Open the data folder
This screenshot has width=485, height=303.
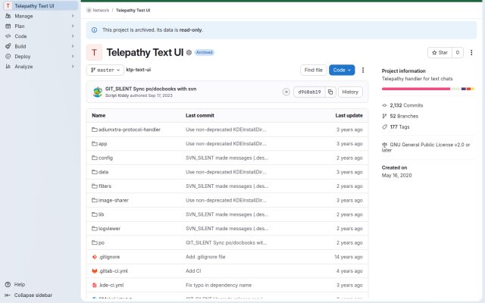103,172
